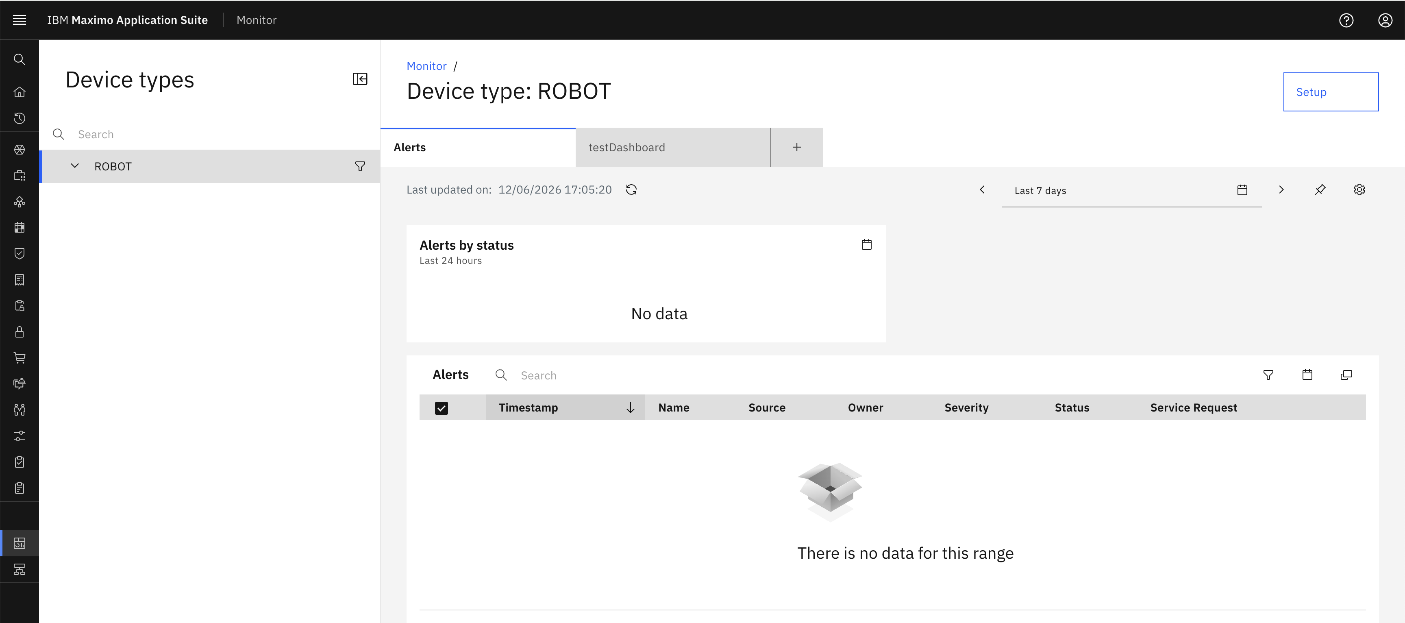Refresh the last updated data

pos(631,190)
